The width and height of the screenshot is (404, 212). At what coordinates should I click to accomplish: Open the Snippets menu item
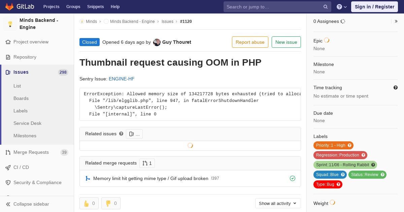tap(95, 7)
